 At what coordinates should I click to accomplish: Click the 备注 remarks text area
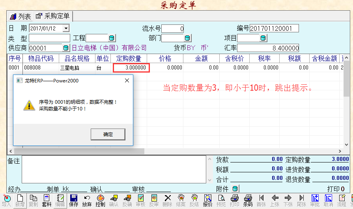(114, 170)
